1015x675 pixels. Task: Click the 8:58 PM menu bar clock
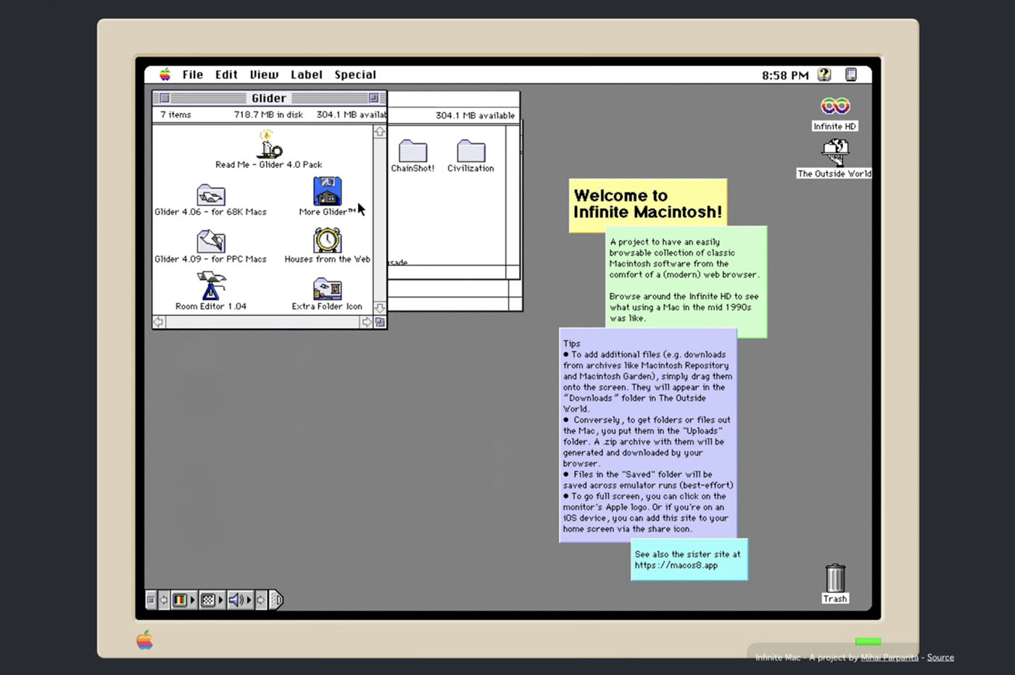coord(785,75)
